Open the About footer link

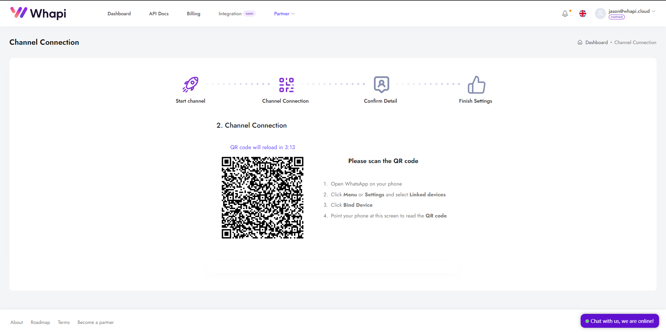click(x=17, y=322)
